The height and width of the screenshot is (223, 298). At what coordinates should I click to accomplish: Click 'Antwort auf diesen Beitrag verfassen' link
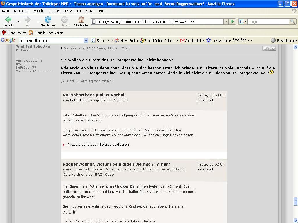click(98, 145)
